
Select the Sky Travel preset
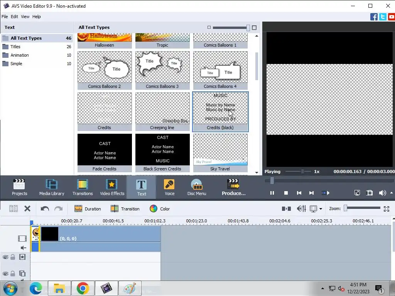220,153
